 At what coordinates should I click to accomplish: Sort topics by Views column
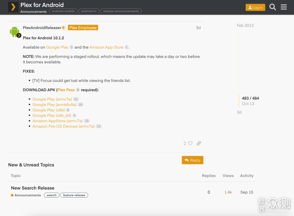(x=228, y=175)
